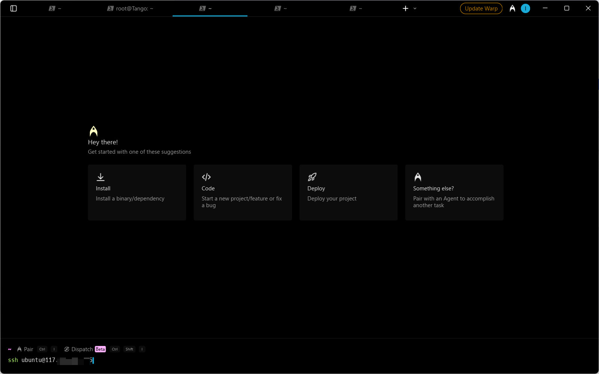
Task: Minimize the Warp window
Action: click(545, 8)
